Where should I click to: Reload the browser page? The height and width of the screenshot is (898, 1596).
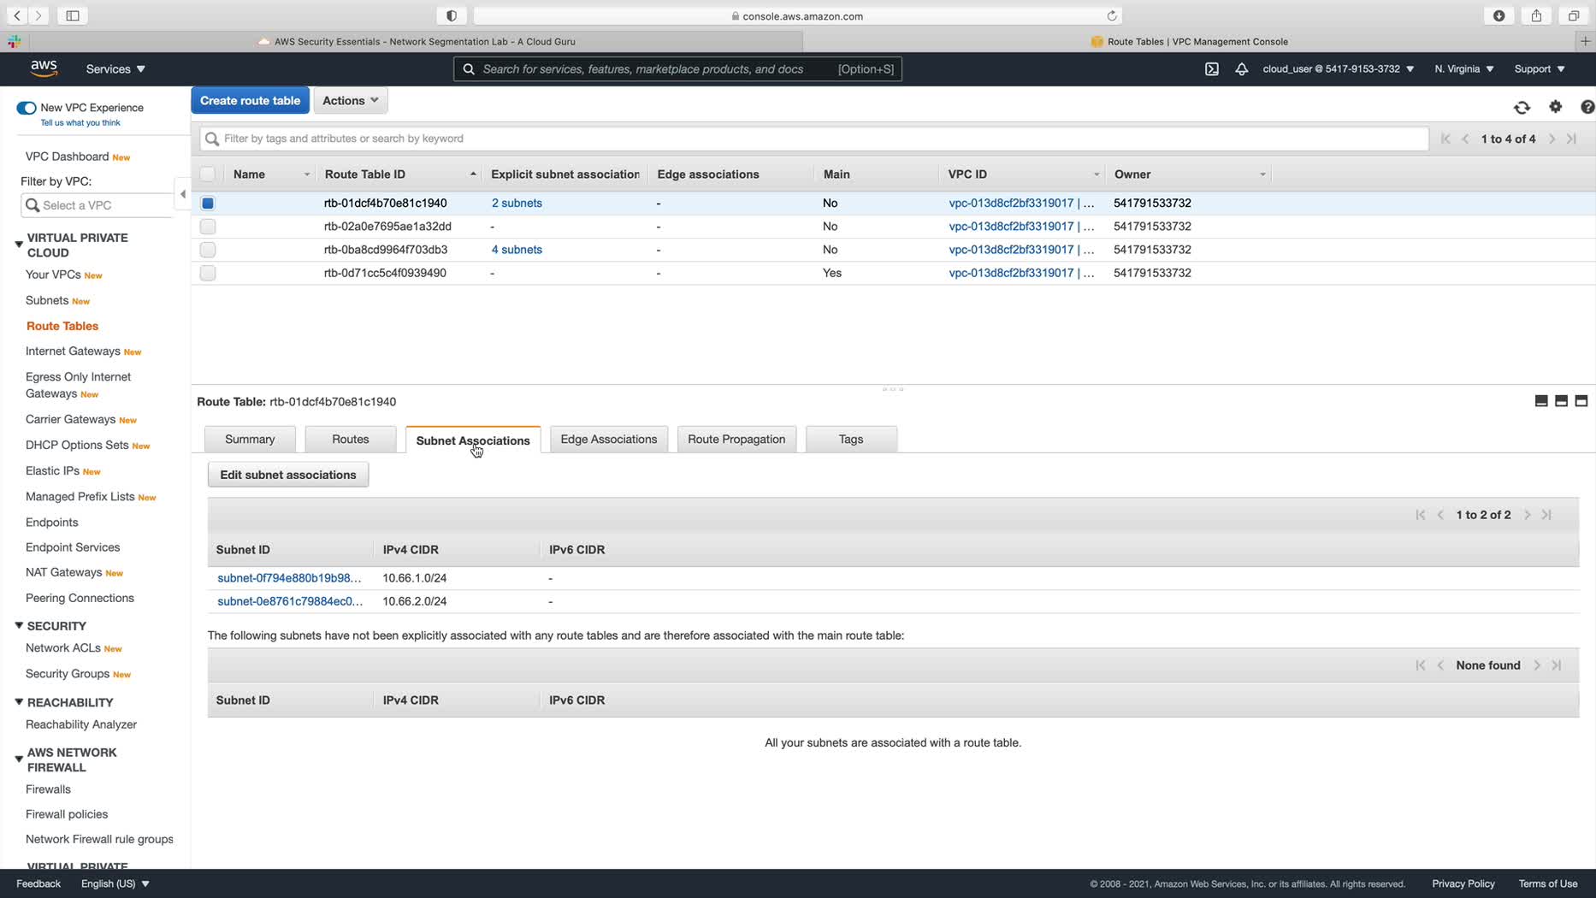point(1112,15)
